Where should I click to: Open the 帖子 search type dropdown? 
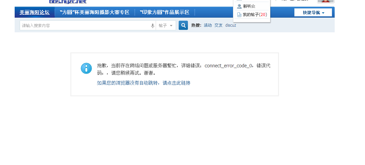[166, 26]
